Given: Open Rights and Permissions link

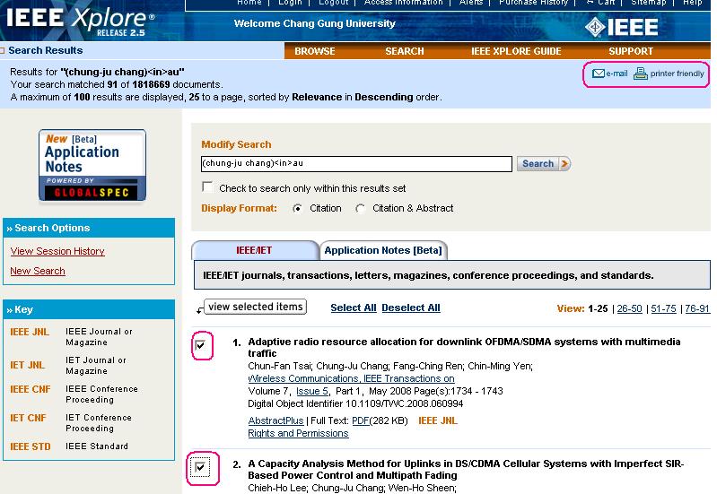Looking at the screenshot, I should (298, 433).
